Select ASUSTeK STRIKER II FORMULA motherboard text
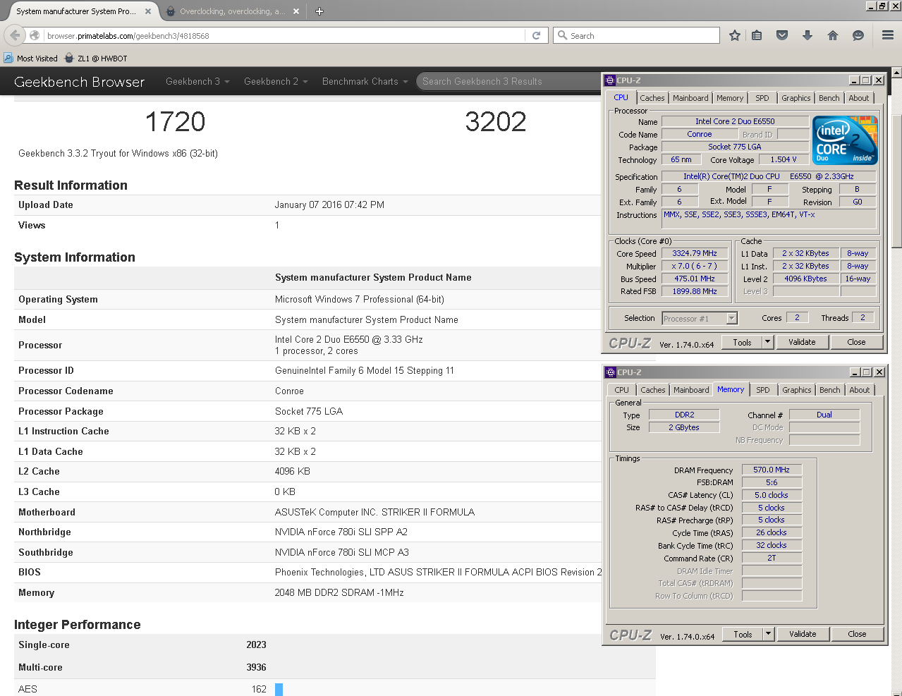 (374, 512)
